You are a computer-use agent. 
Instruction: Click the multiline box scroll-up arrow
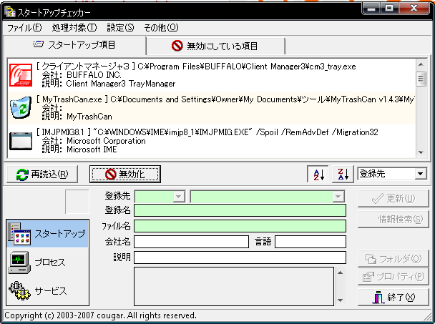tap(341, 273)
